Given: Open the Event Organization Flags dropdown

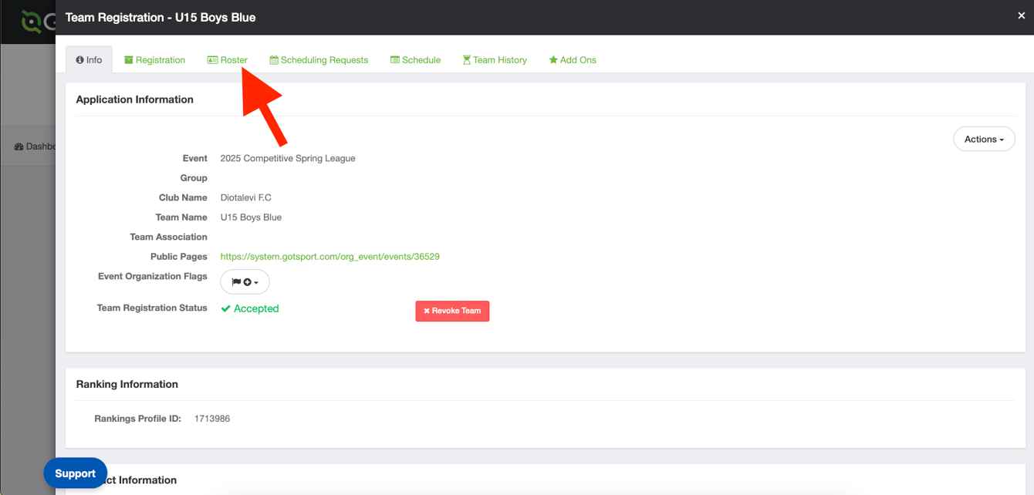Looking at the screenshot, I should pos(245,282).
